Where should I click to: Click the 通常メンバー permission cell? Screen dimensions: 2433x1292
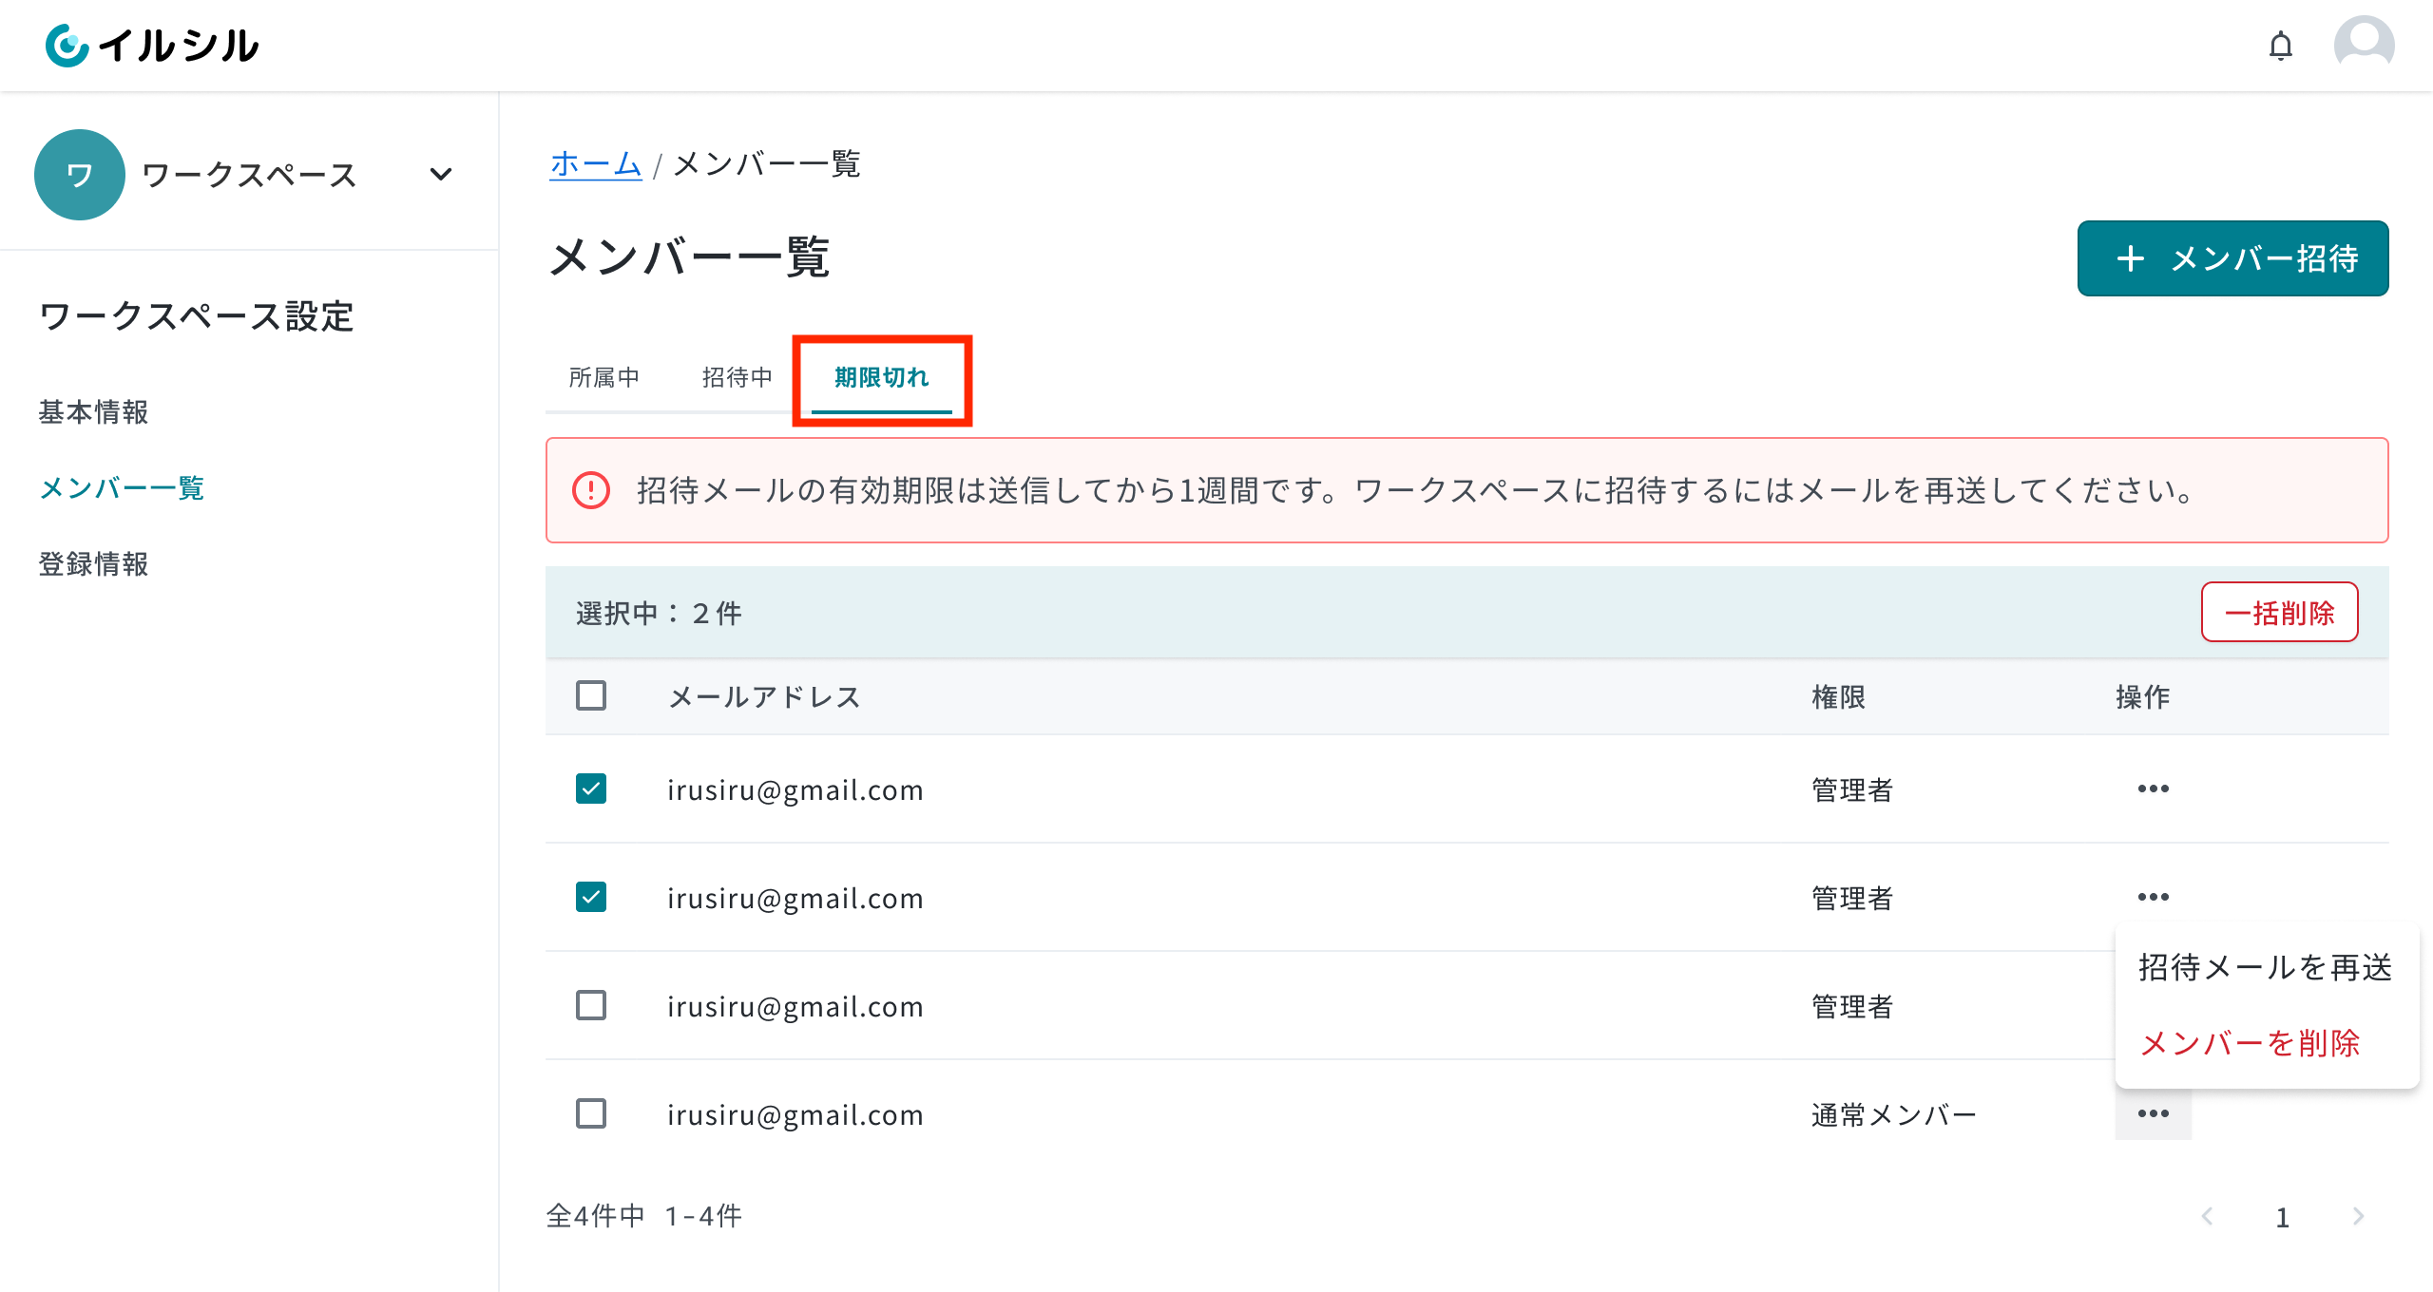(x=1894, y=1114)
